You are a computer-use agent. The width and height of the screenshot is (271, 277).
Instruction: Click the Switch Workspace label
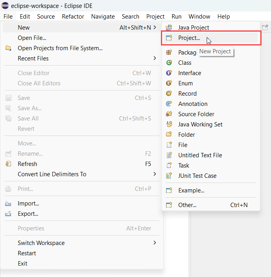coord(41,243)
